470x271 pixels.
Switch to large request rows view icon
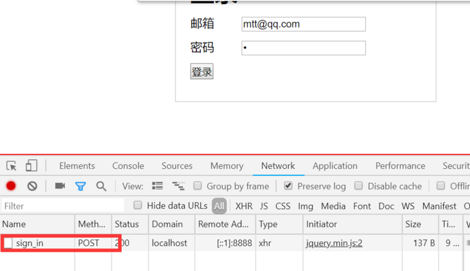tap(157, 186)
